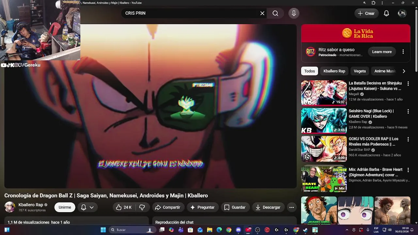
Task: Click 787 K suscriptores text
Action: 32,210
